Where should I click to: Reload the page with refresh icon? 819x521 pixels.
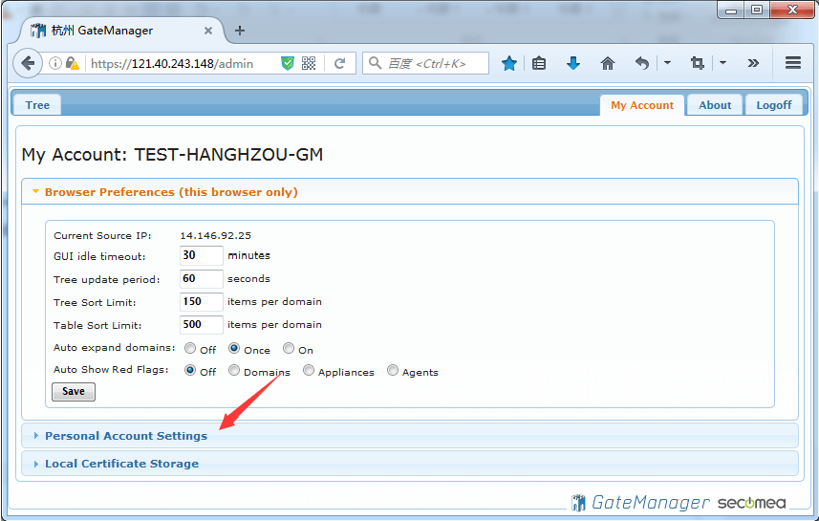point(339,63)
